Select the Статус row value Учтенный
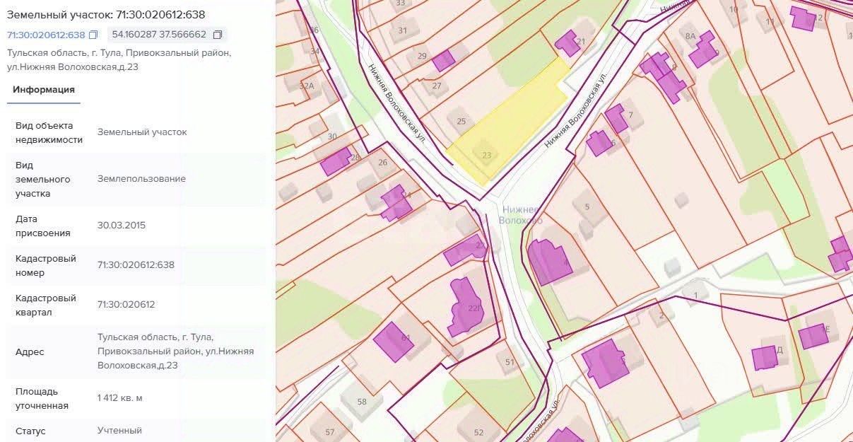The image size is (853, 442). tap(120, 431)
